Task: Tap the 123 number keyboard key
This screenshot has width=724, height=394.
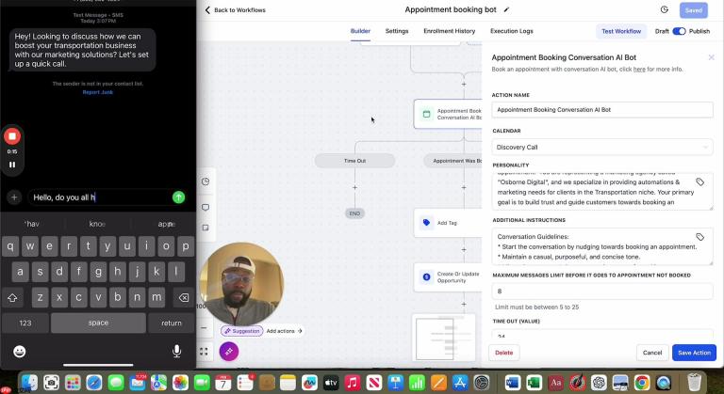Action: tap(25, 323)
